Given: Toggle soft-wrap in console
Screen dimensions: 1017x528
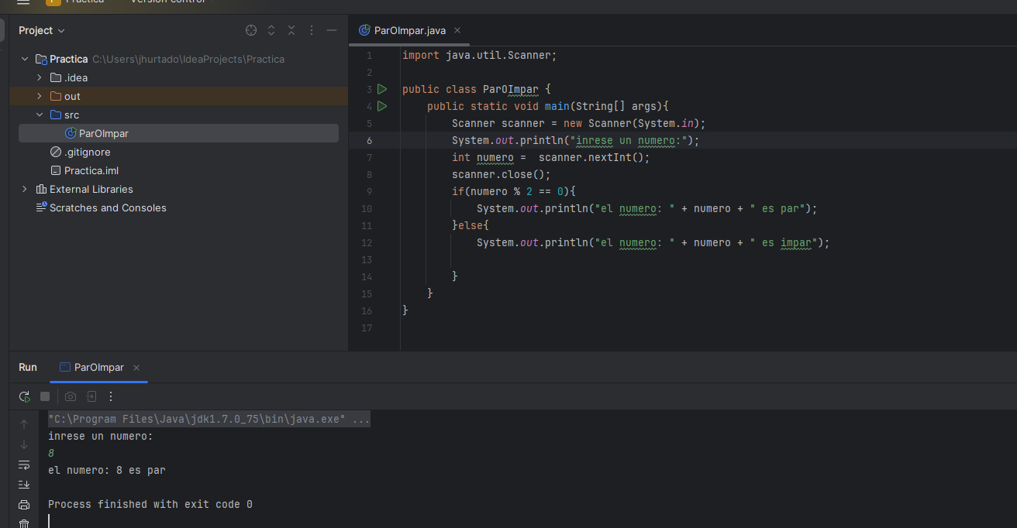Looking at the screenshot, I should tap(24, 465).
